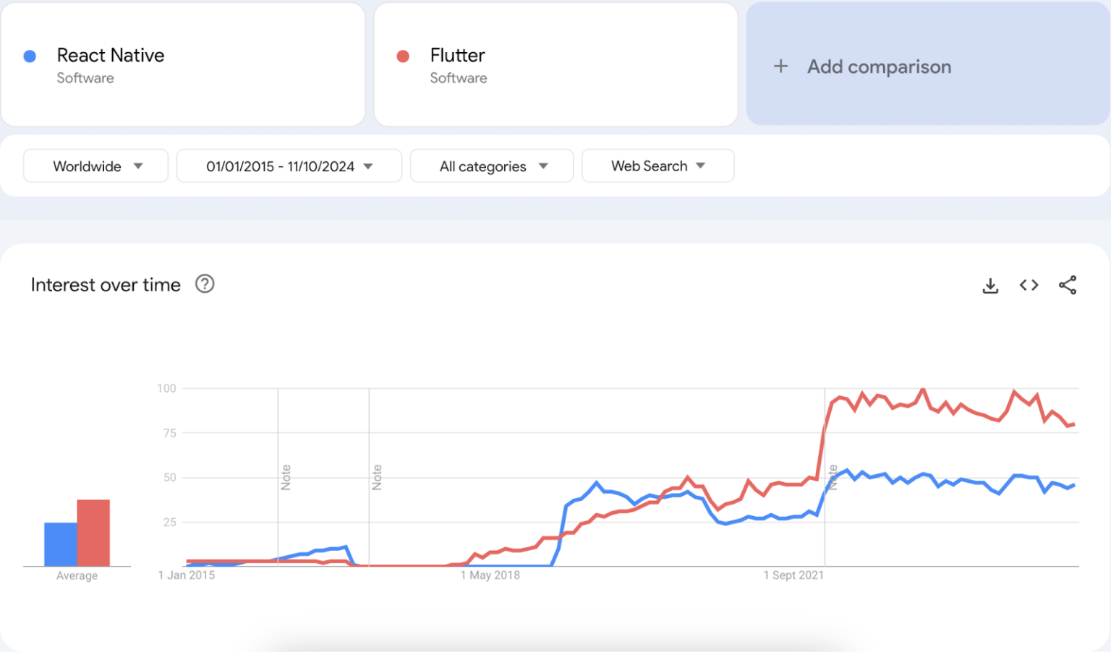This screenshot has width=1111, height=652.
Task: Open the help tooltip next to Interest over time
Action: coord(205,284)
